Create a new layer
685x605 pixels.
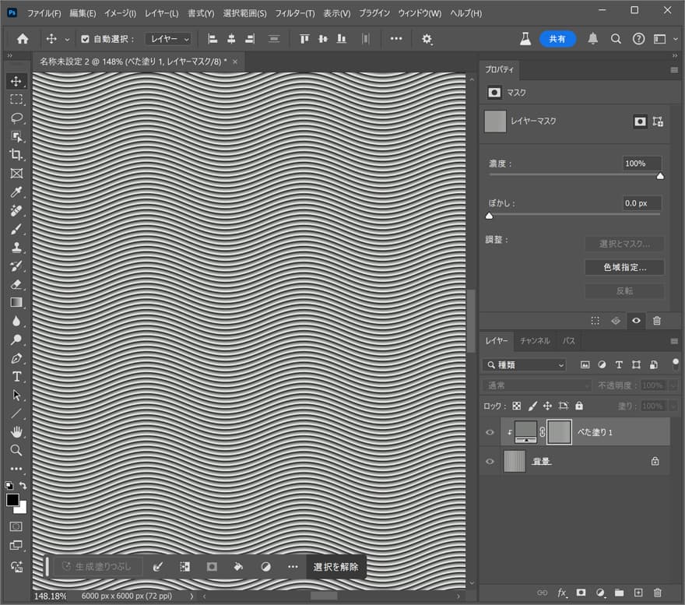(x=638, y=593)
